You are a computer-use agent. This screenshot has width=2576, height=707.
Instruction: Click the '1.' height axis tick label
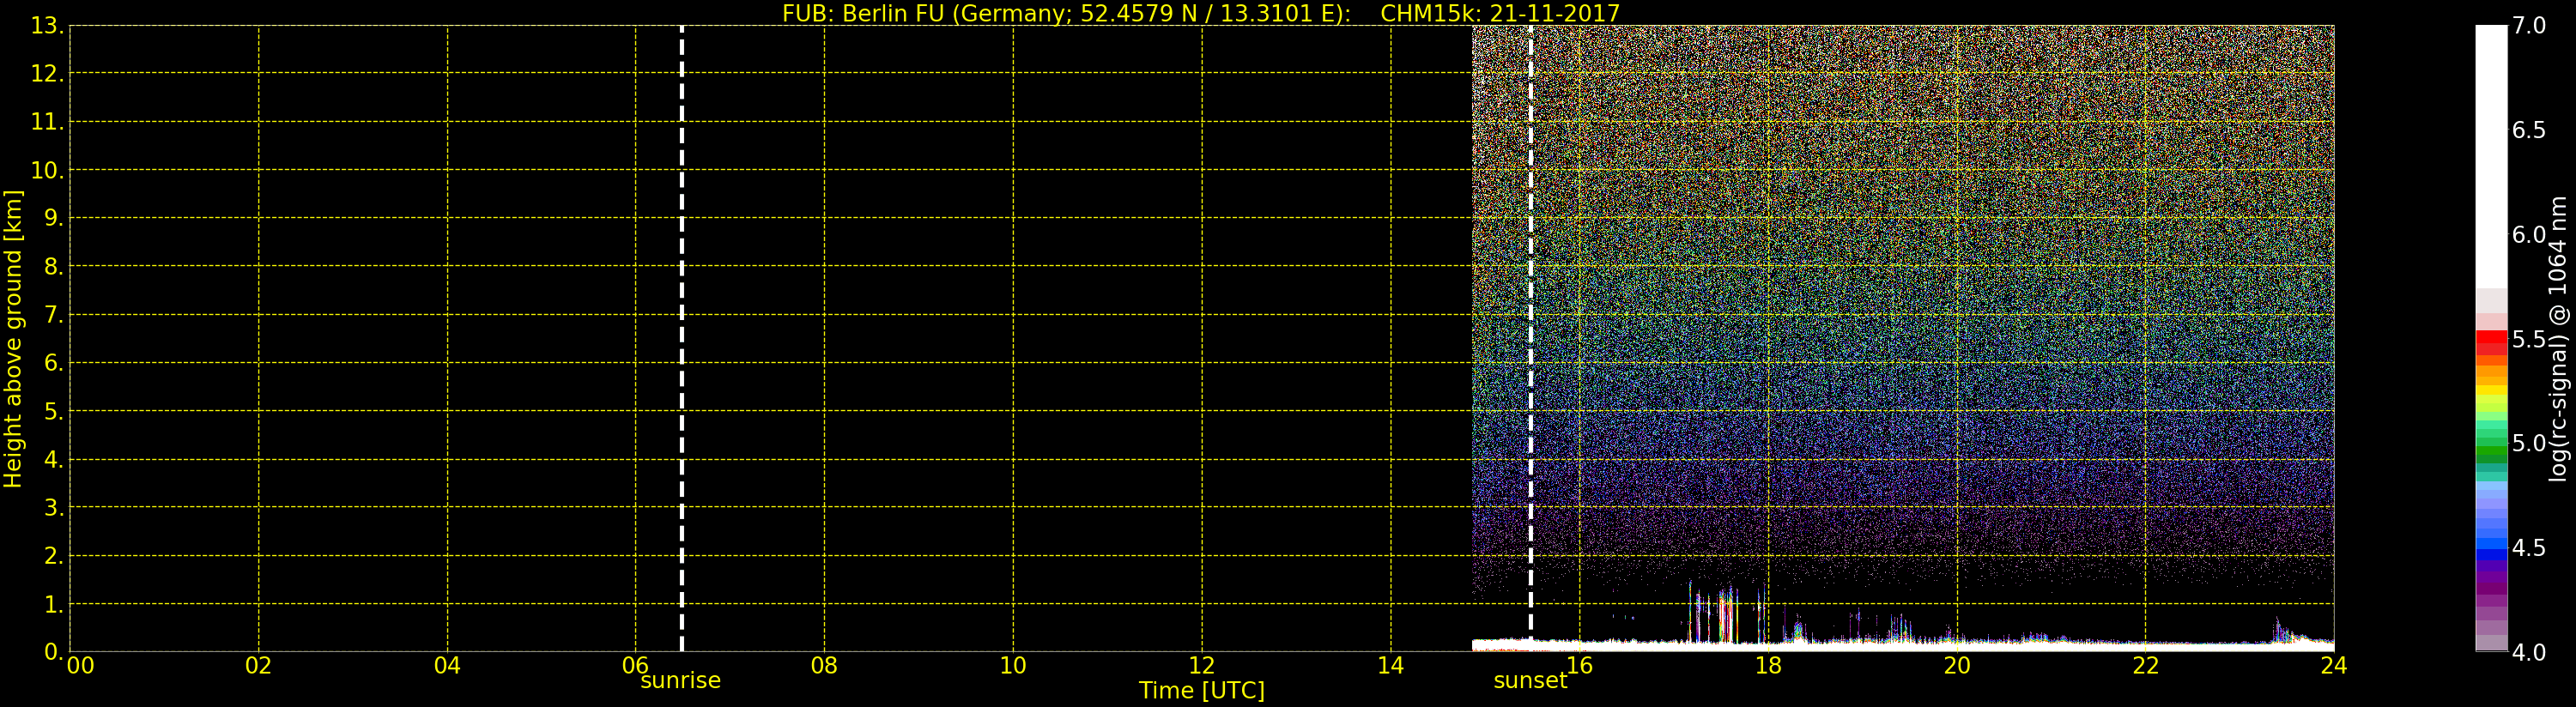point(53,604)
